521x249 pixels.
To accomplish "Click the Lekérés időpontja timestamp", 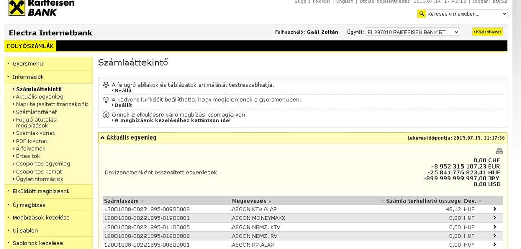I will [x=456, y=138].
